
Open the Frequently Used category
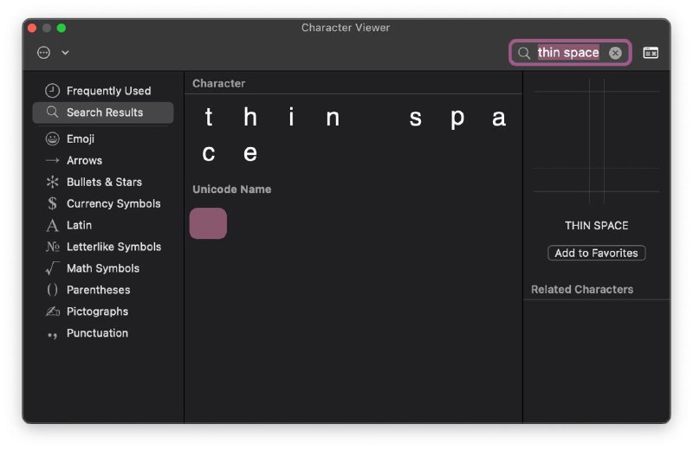(x=103, y=91)
